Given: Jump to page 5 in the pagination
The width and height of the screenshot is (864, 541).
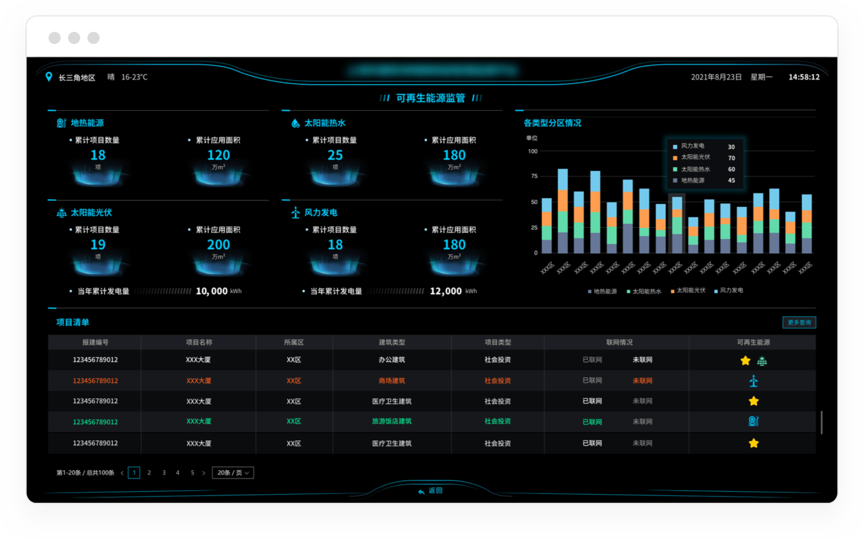Looking at the screenshot, I should pyautogui.click(x=192, y=473).
